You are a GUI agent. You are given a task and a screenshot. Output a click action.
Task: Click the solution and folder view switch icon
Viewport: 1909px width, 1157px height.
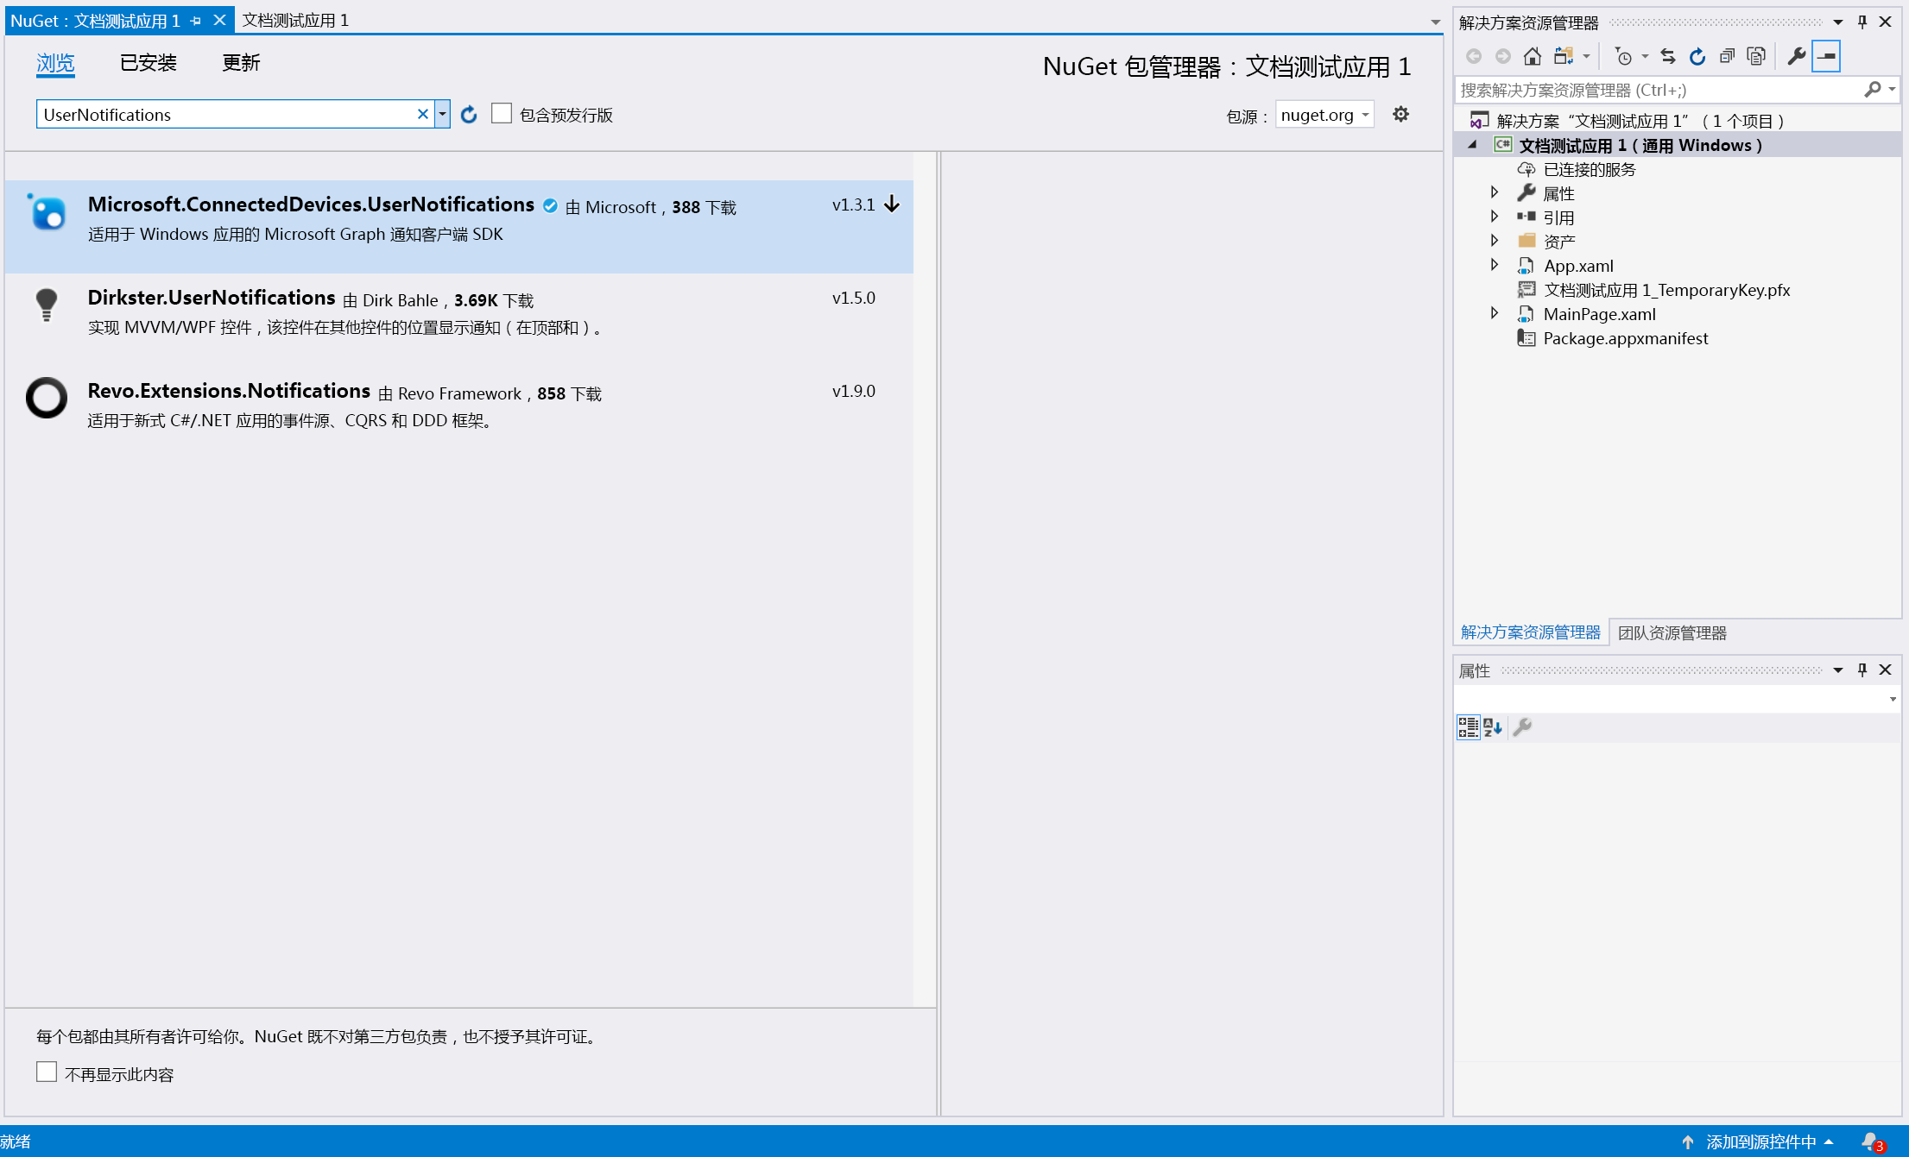[1564, 56]
